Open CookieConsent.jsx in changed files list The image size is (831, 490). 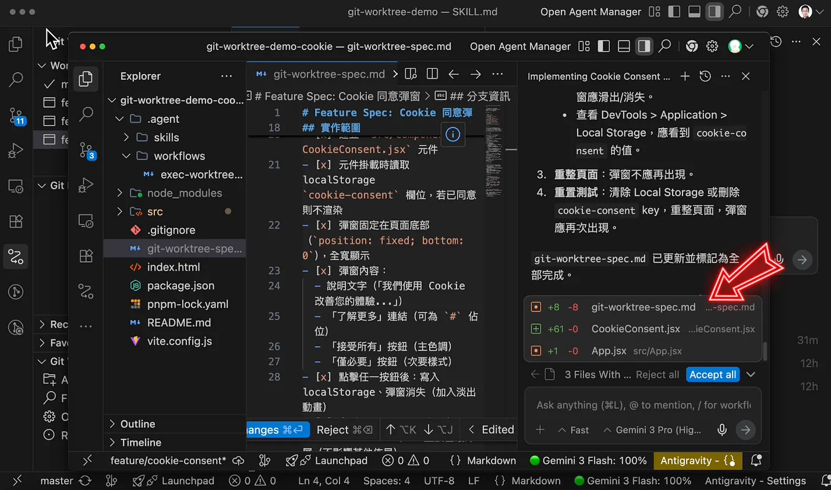pyautogui.click(x=643, y=329)
